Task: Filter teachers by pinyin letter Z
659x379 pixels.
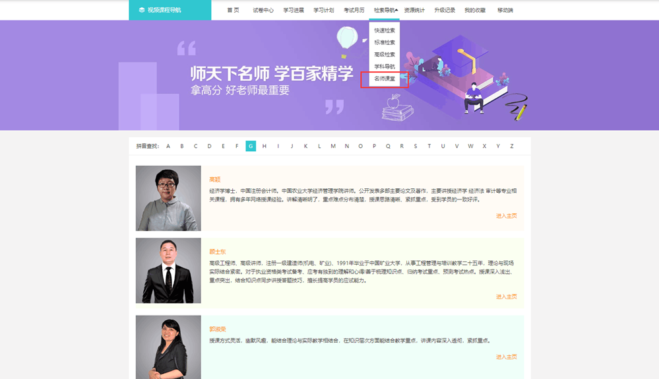Action: (x=511, y=146)
